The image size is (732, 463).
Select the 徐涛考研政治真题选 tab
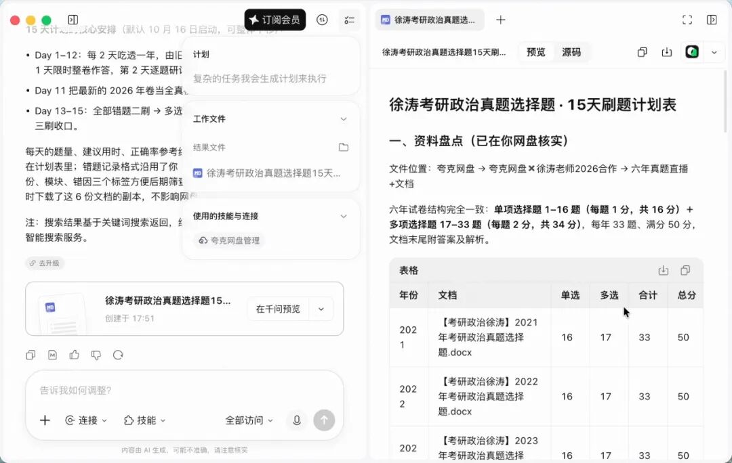tap(429, 20)
